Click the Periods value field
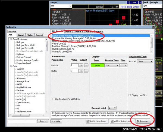This screenshot has height=132, width=163. tap(74, 65)
